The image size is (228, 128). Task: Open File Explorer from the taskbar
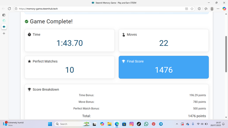(x=109, y=124)
